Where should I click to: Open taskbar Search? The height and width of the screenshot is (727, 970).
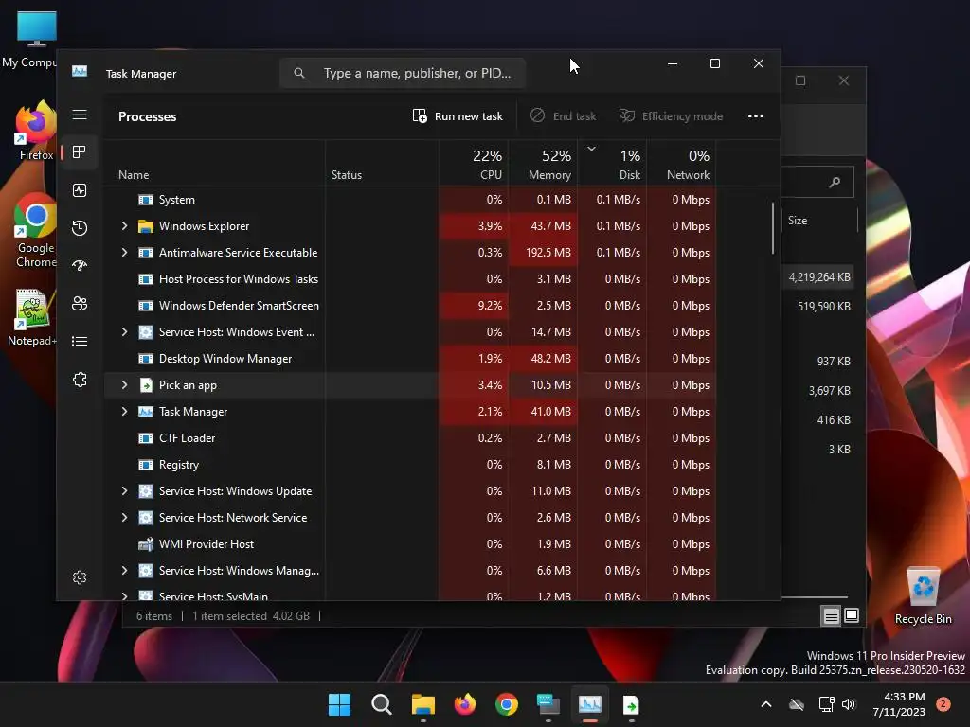pyautogui.click(x=381, y=704)
